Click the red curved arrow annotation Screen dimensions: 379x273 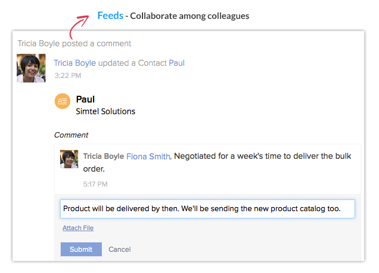click(79, 27)
